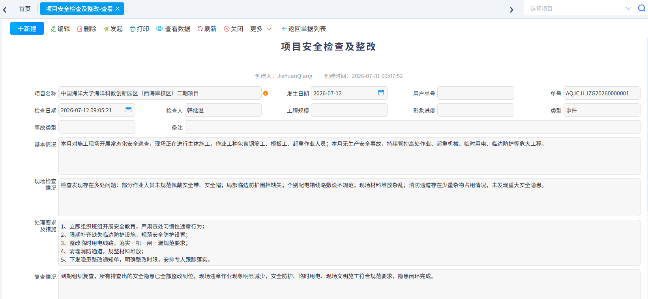
Task: Click the 编辑 pencil toolbar item
Action: [60, 29]
